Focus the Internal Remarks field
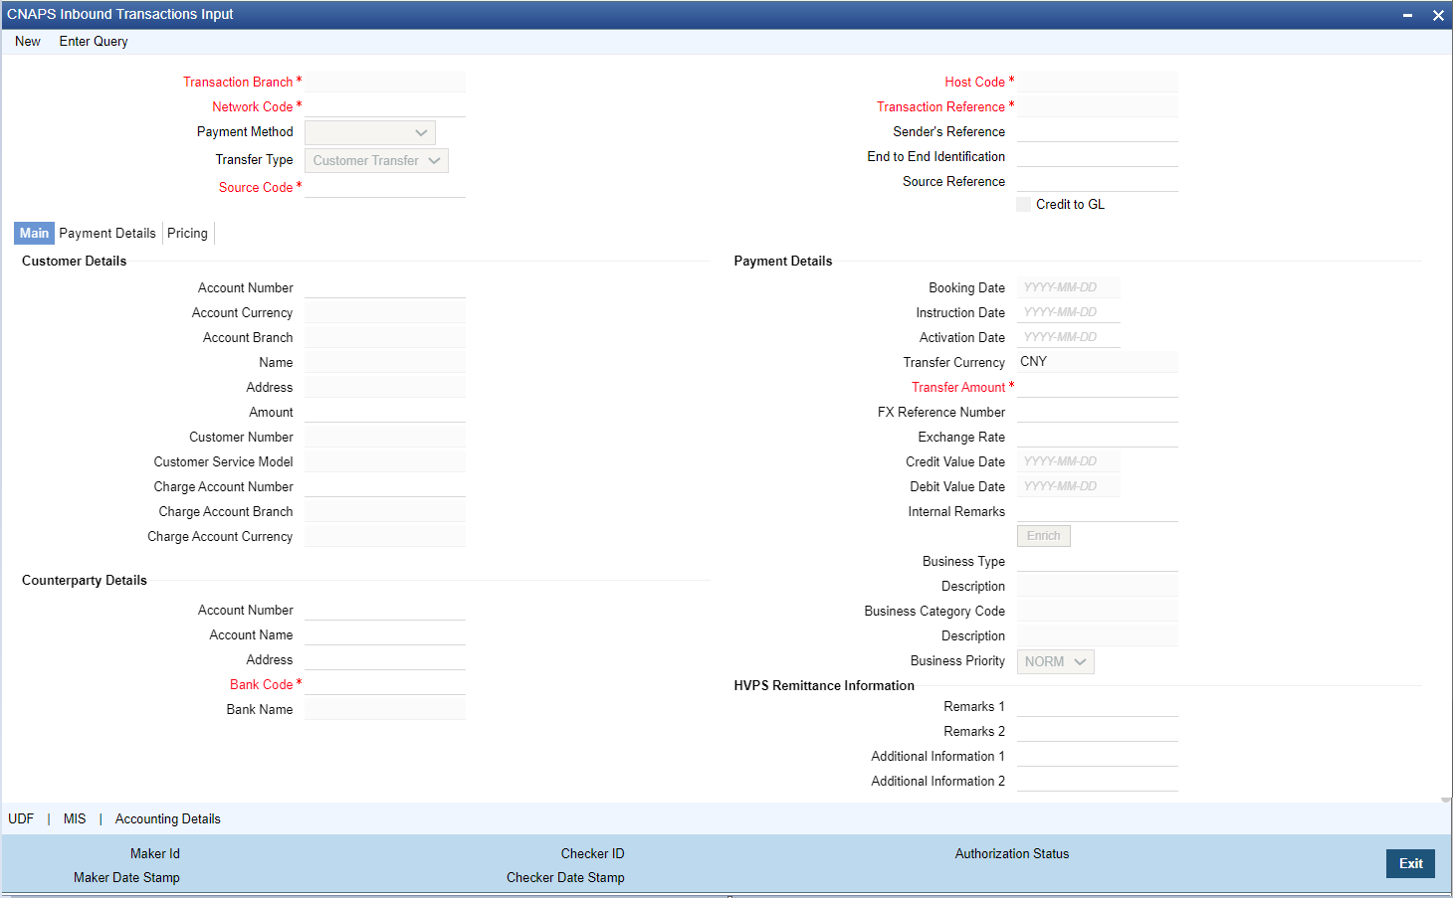The height and width of the screenshot is (898, 1453). click(x=1098, y=511)
